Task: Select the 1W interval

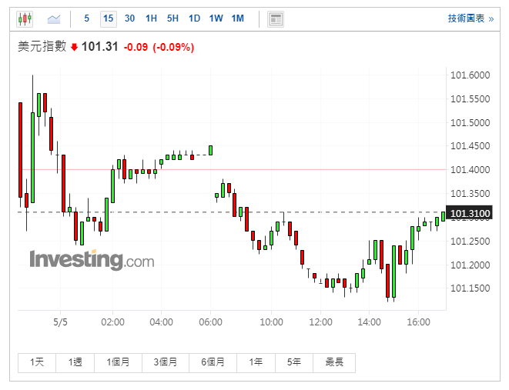Action: (216, 18)
